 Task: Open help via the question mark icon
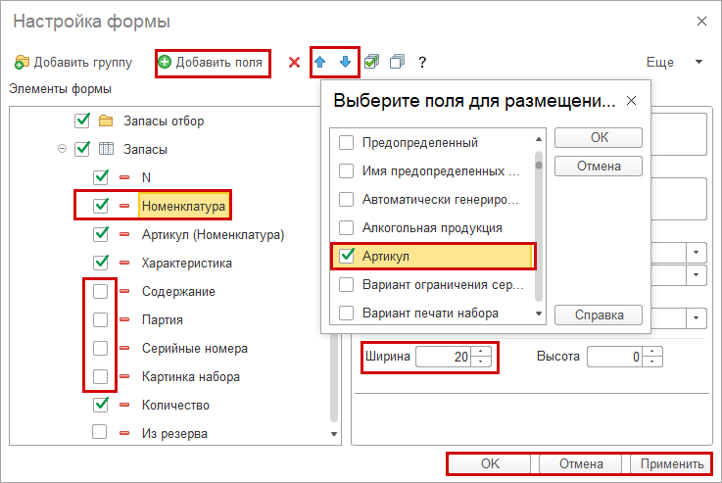[x=422, y=63]
